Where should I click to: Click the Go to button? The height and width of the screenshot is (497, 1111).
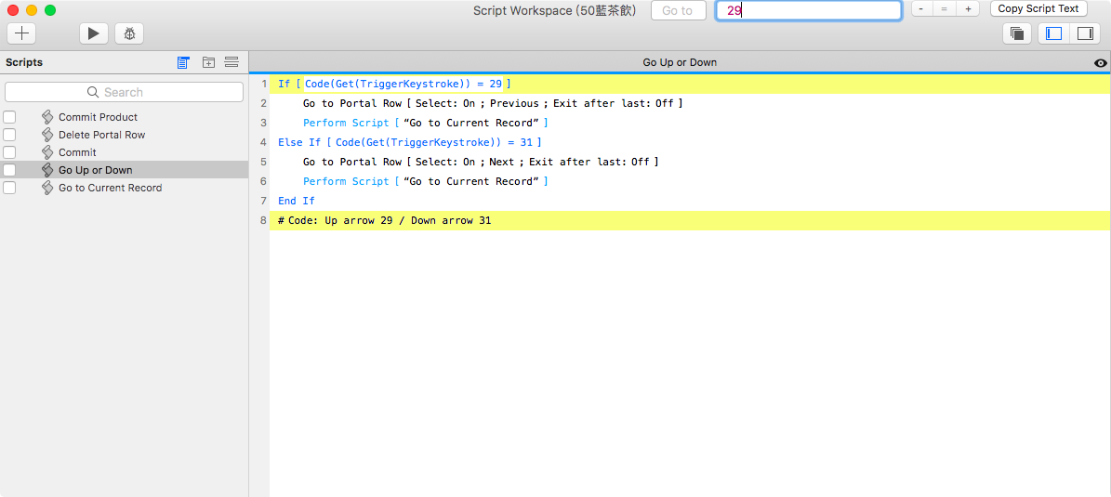678,10
